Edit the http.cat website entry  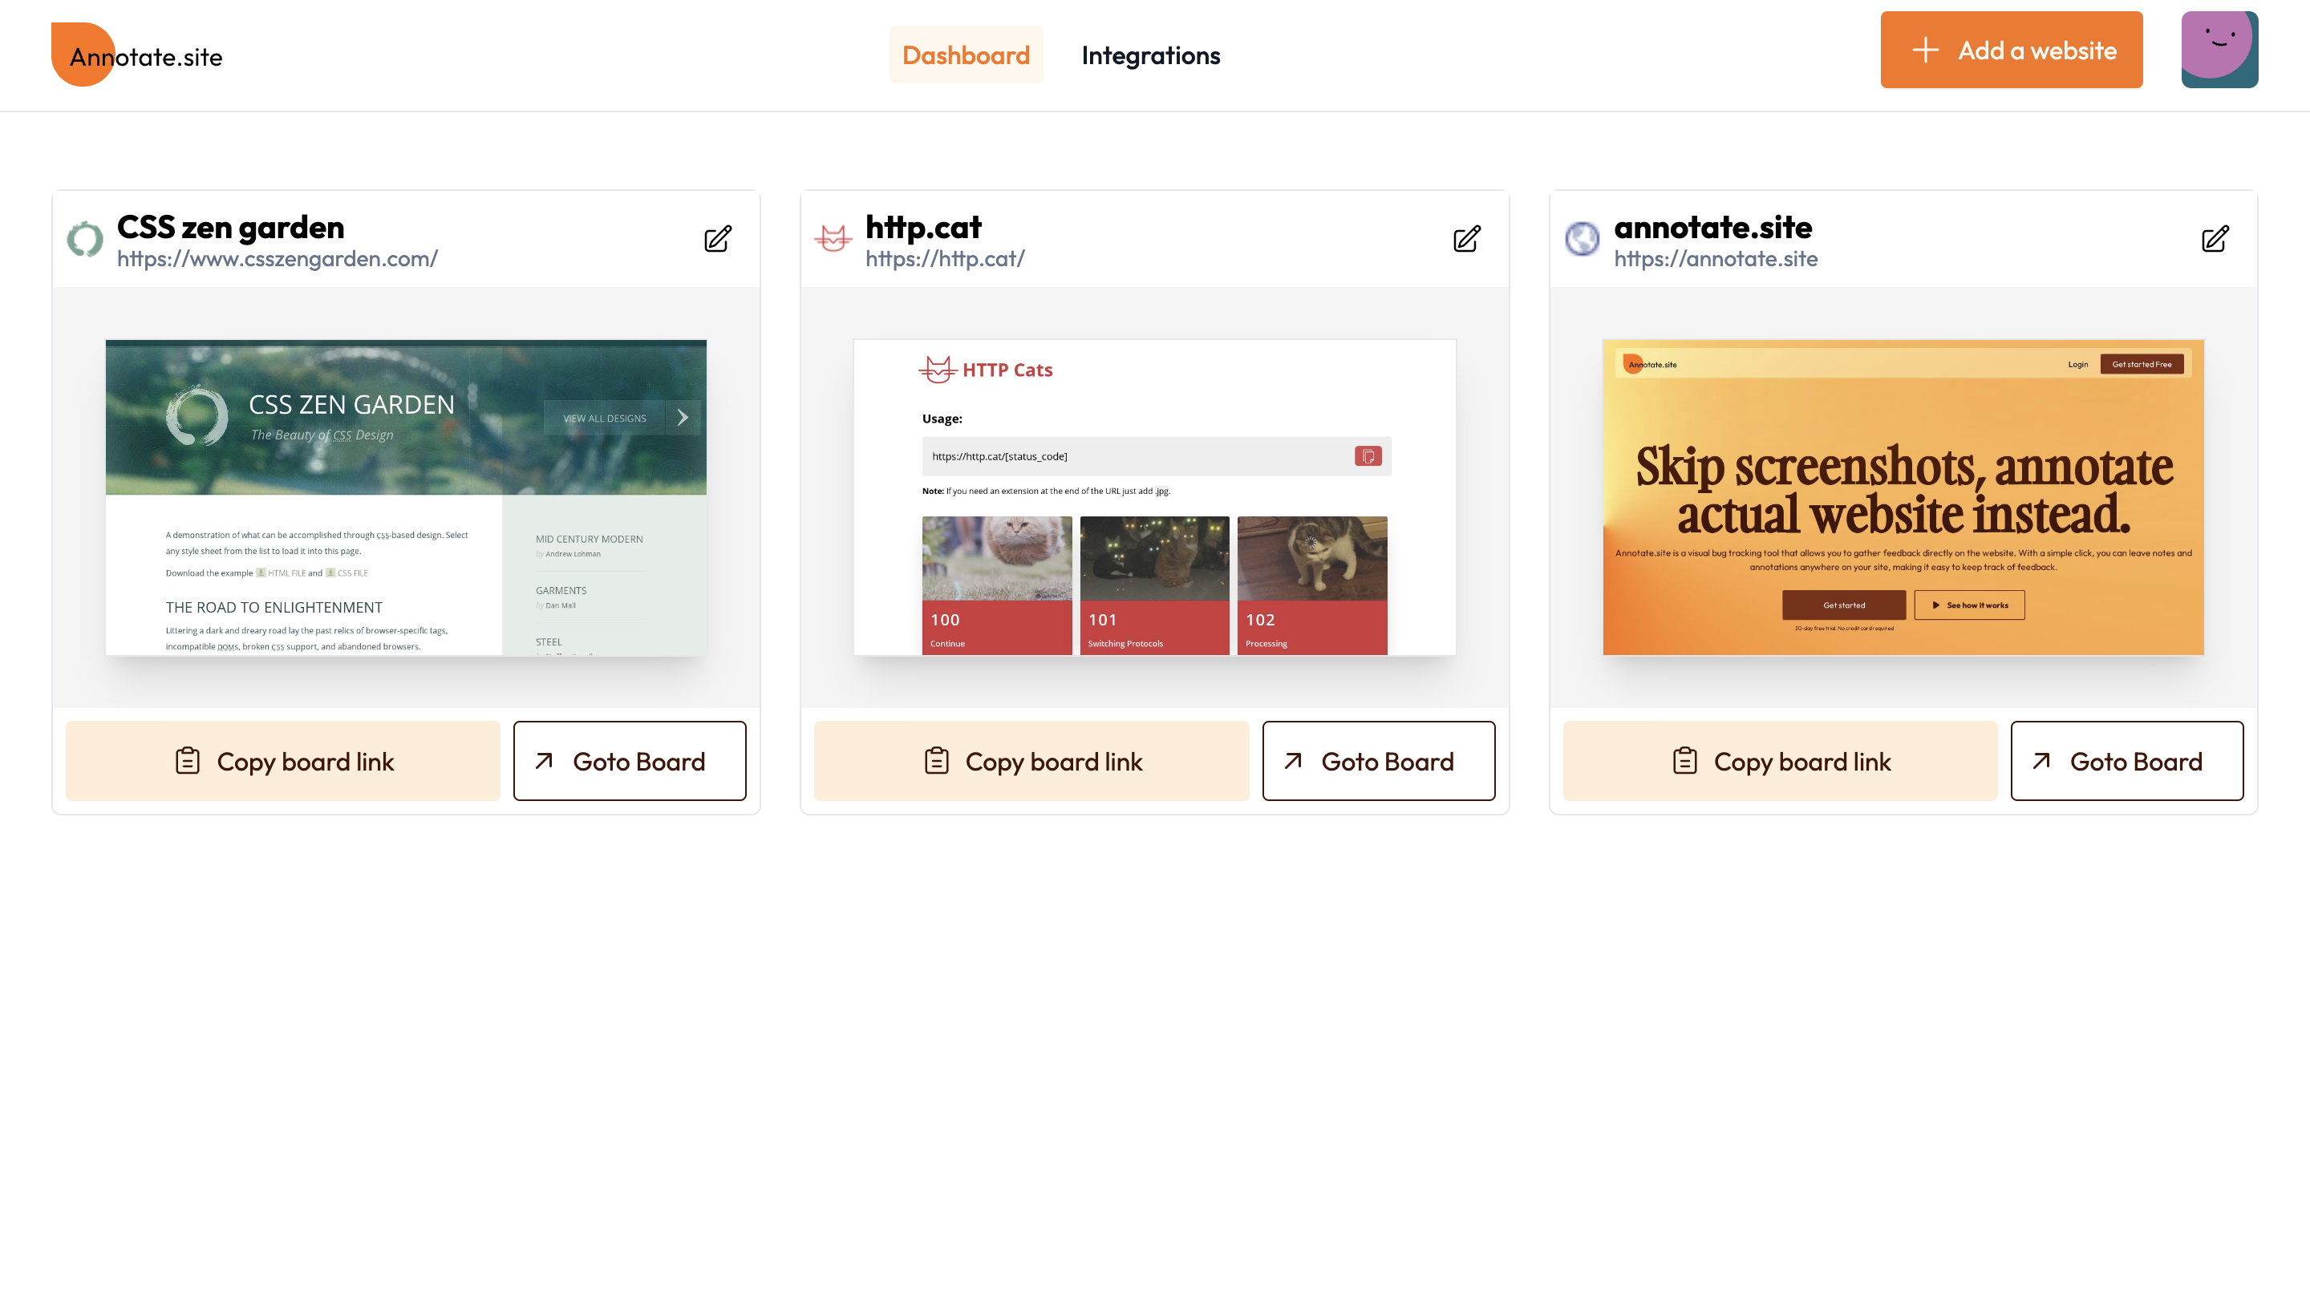(x=1465, y=238)
